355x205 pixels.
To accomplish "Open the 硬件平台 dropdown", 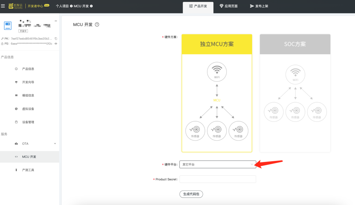I will tap(218, 165).
